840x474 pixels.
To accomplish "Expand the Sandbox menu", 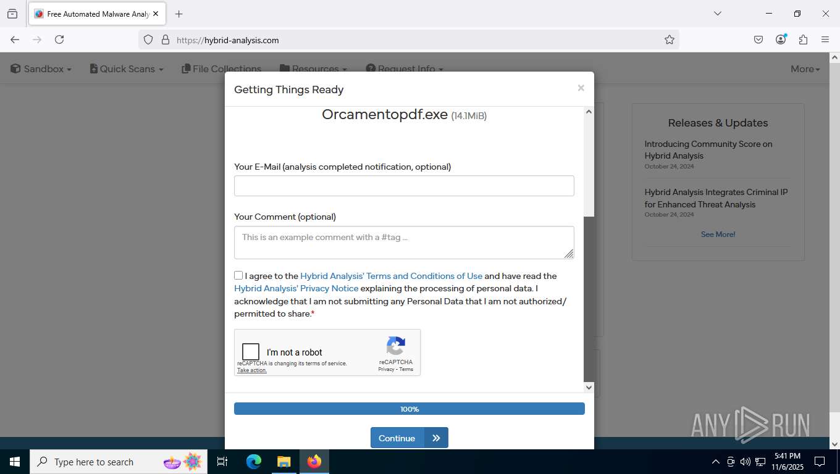I will click(41, 69).
